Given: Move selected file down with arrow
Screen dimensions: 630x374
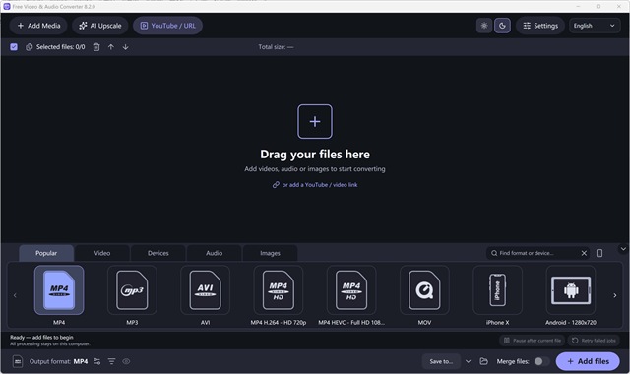Looking at the screenshot, I should 125,47.
